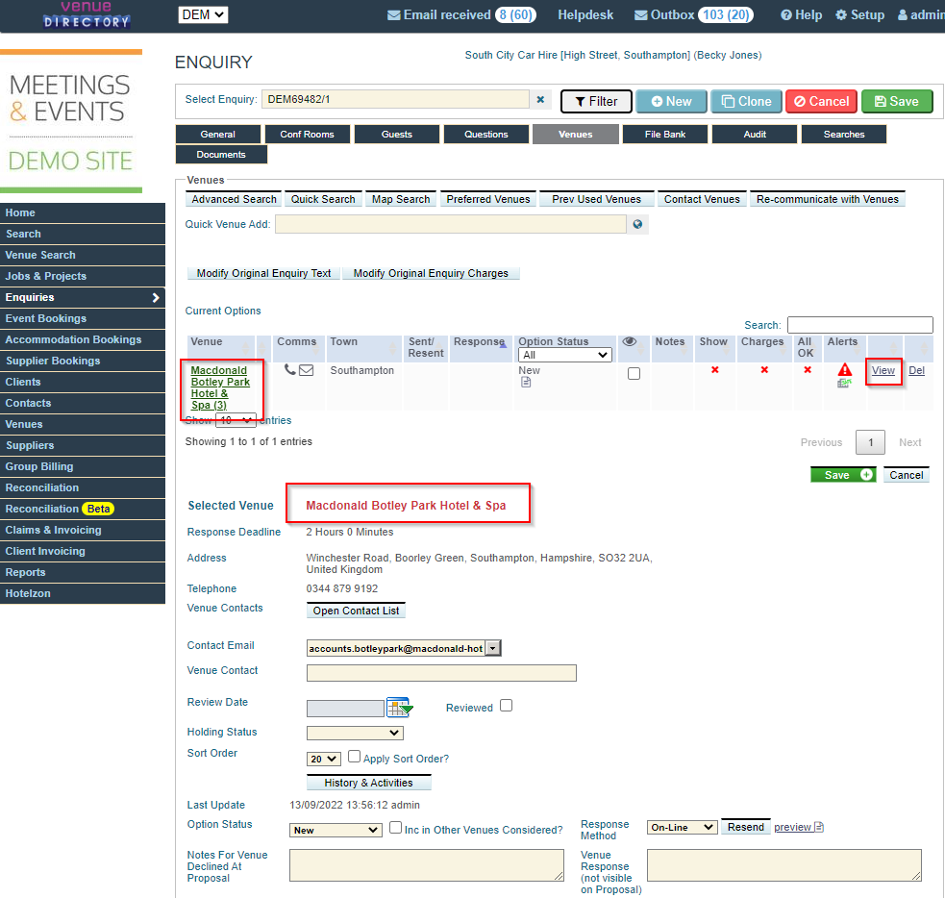Click the Advanced Search button

(234, 199)
